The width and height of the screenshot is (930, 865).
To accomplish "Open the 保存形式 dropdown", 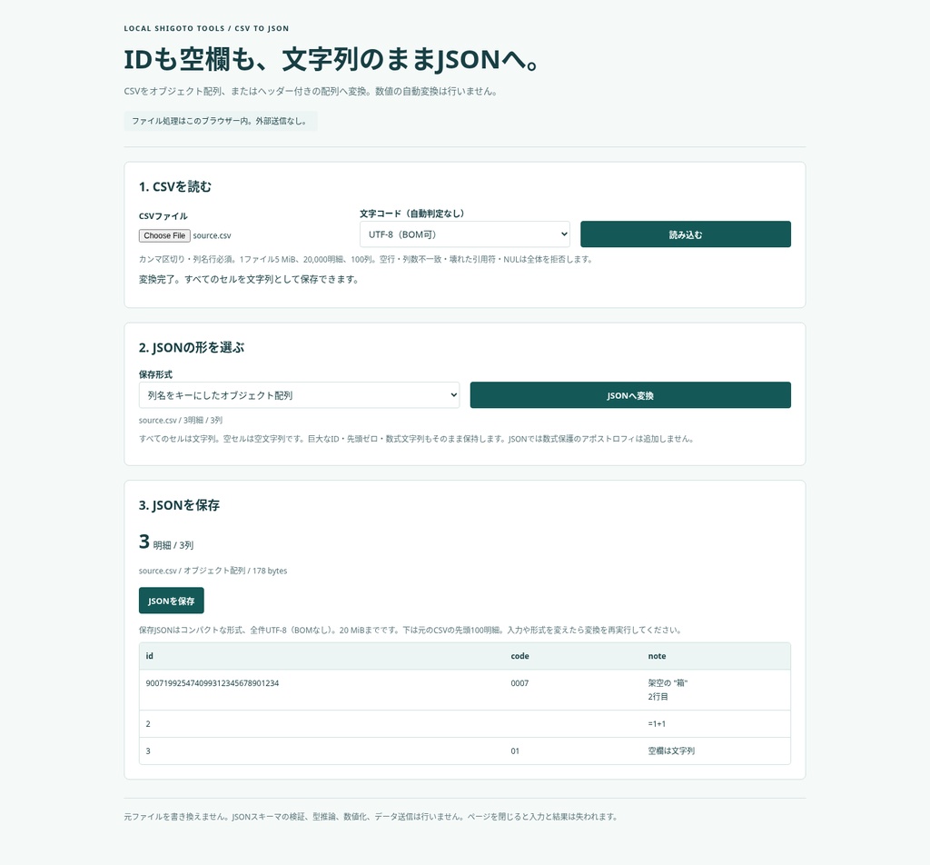I will [299, 395].
